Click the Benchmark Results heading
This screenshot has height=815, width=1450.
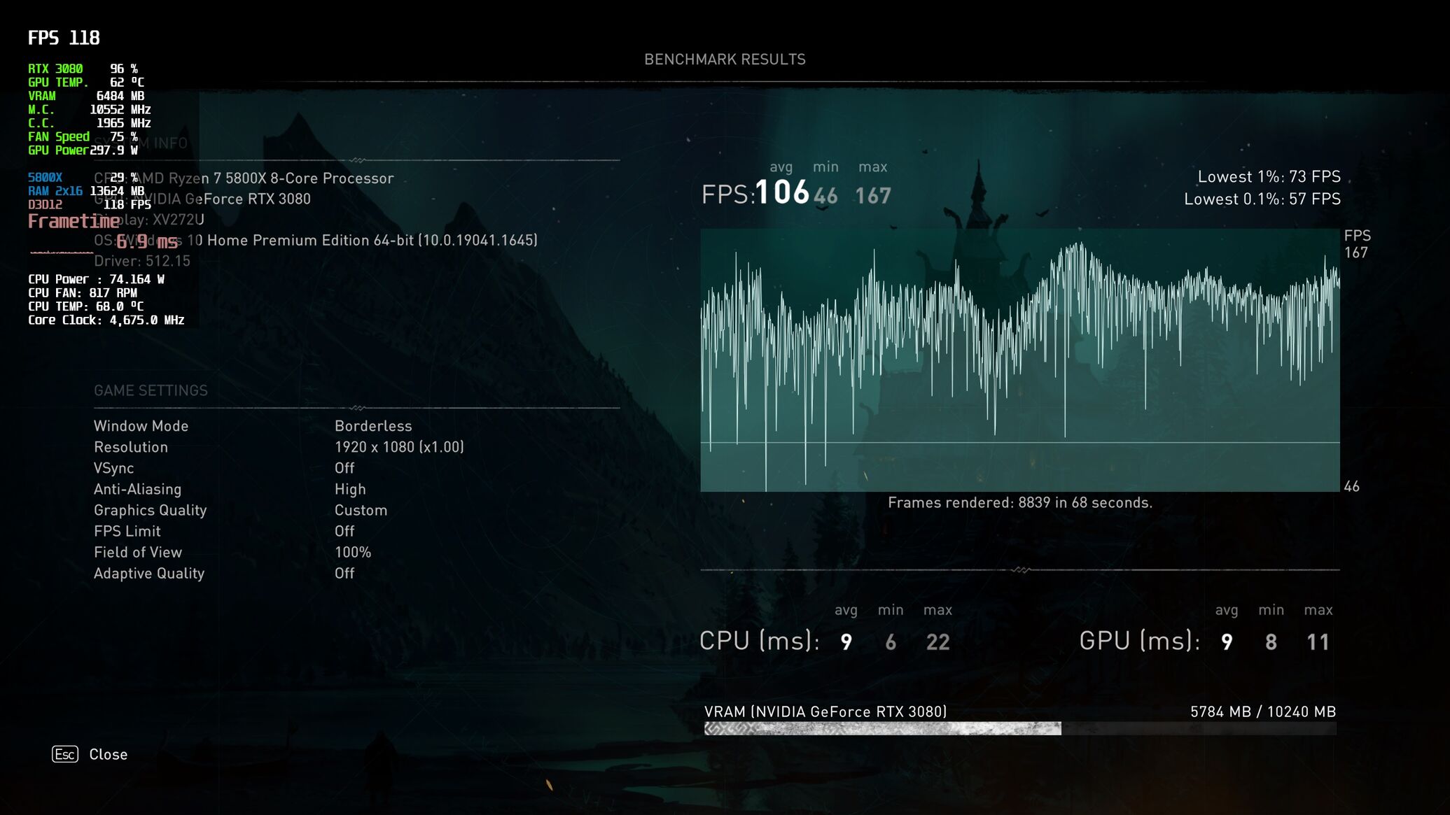pyautogui.click(x=725, y=59)
